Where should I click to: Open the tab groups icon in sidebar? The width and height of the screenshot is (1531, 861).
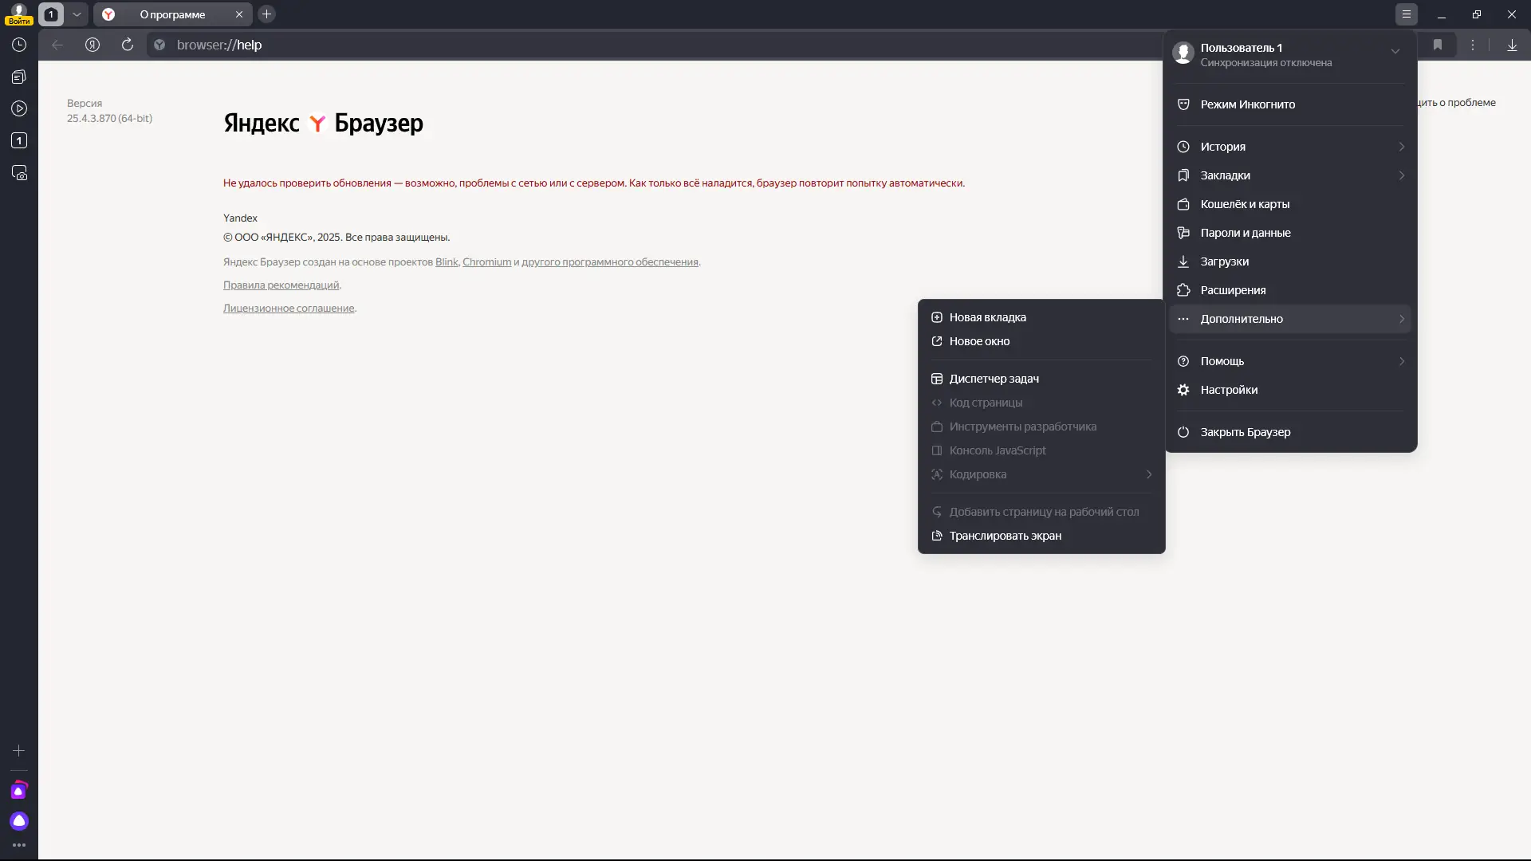pos(19,77)
